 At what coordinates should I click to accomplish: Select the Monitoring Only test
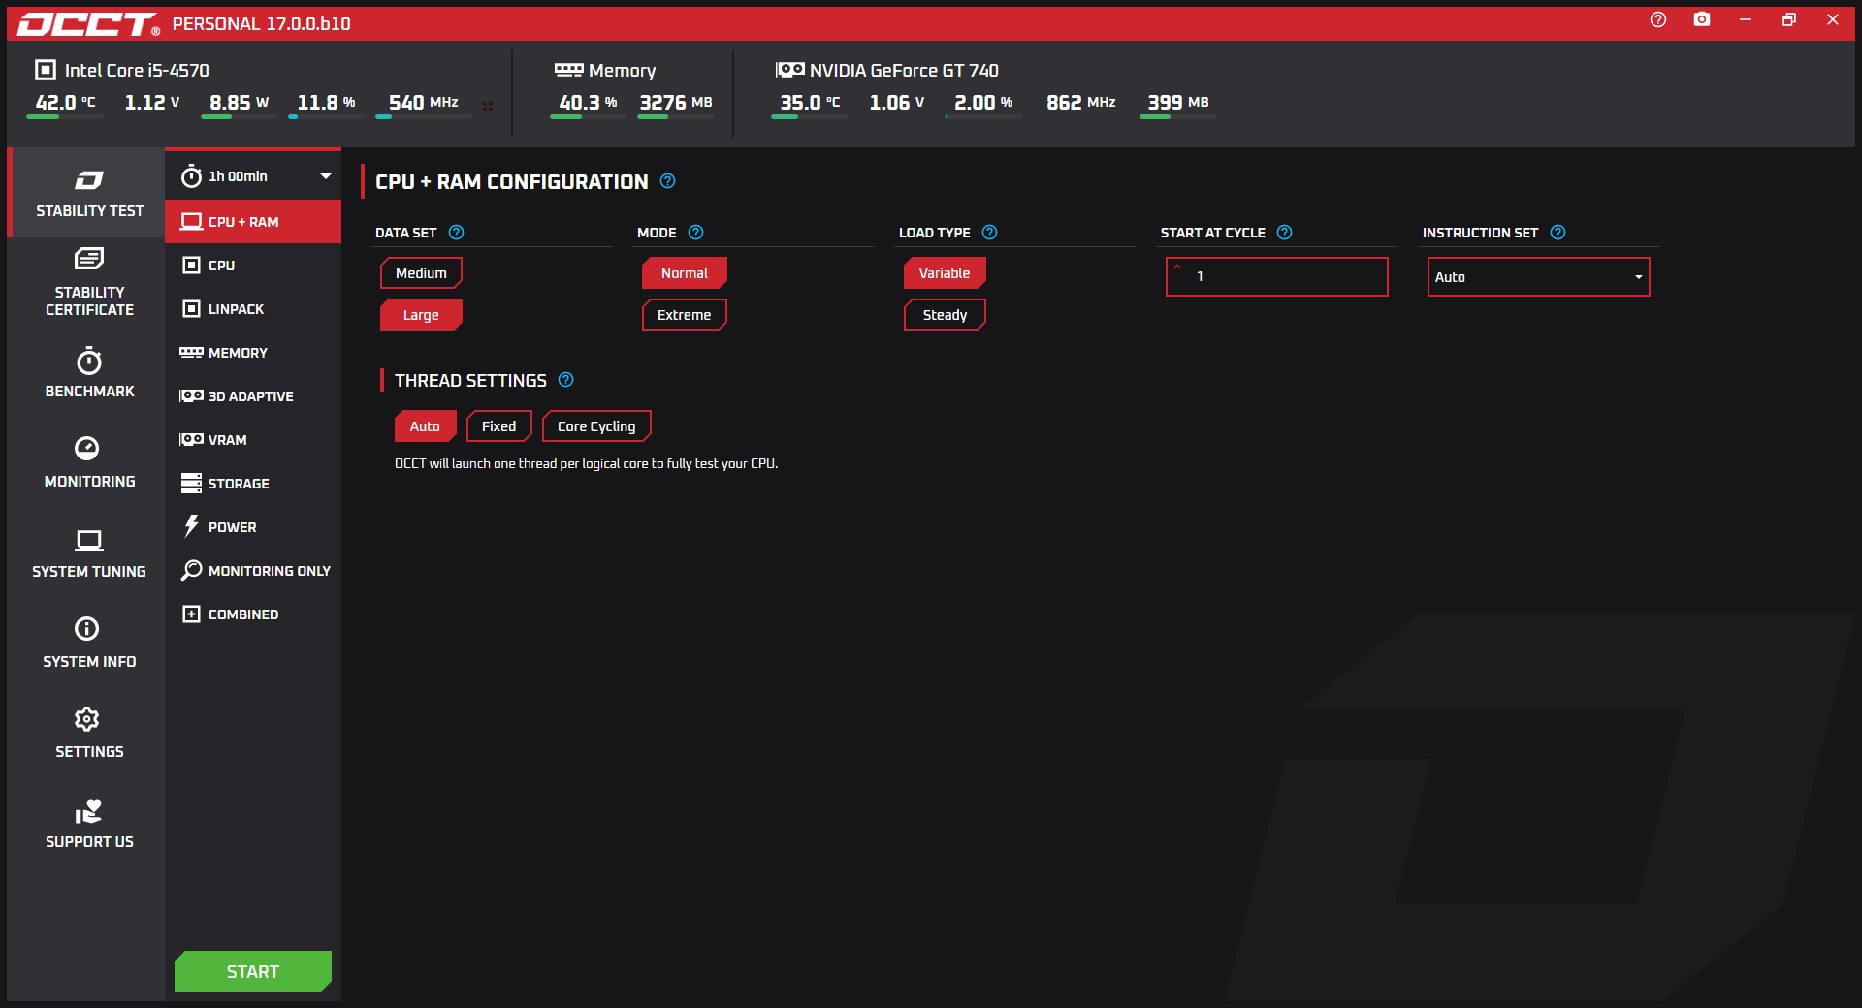[x=253, y=571]
